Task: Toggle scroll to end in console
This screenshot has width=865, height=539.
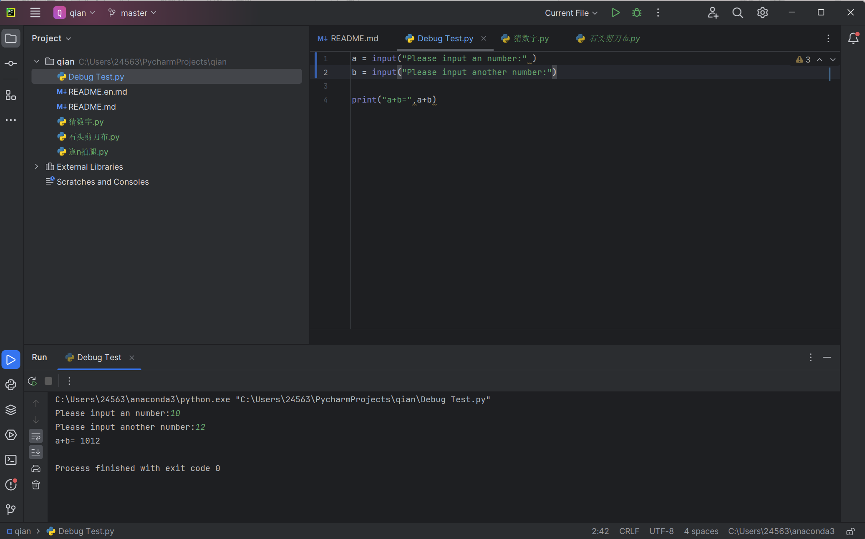Action: pos(36,452)
